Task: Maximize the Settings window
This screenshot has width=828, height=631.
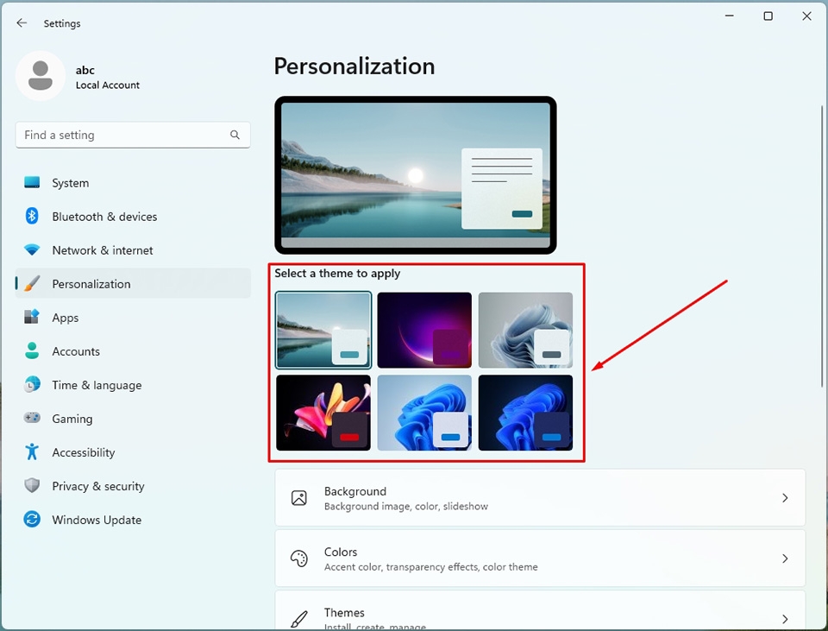Action: [x=768, y=16]
